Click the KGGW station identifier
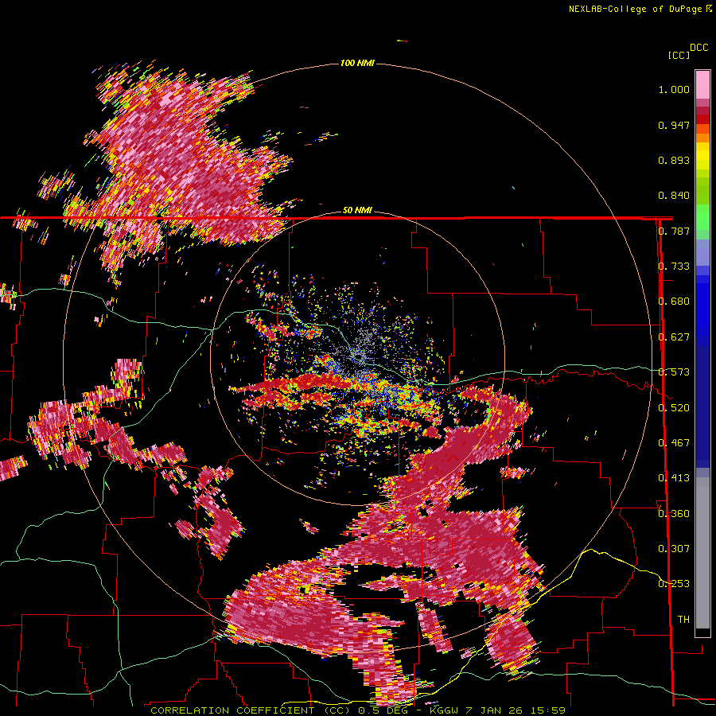The image size is (716, 716). coord(442,710)
